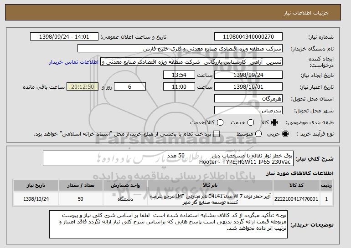Image resolution: width=351 pixels, height=248 pixels.
Task: Click the need date cell 1398/10/24
Action: [36, 199]
